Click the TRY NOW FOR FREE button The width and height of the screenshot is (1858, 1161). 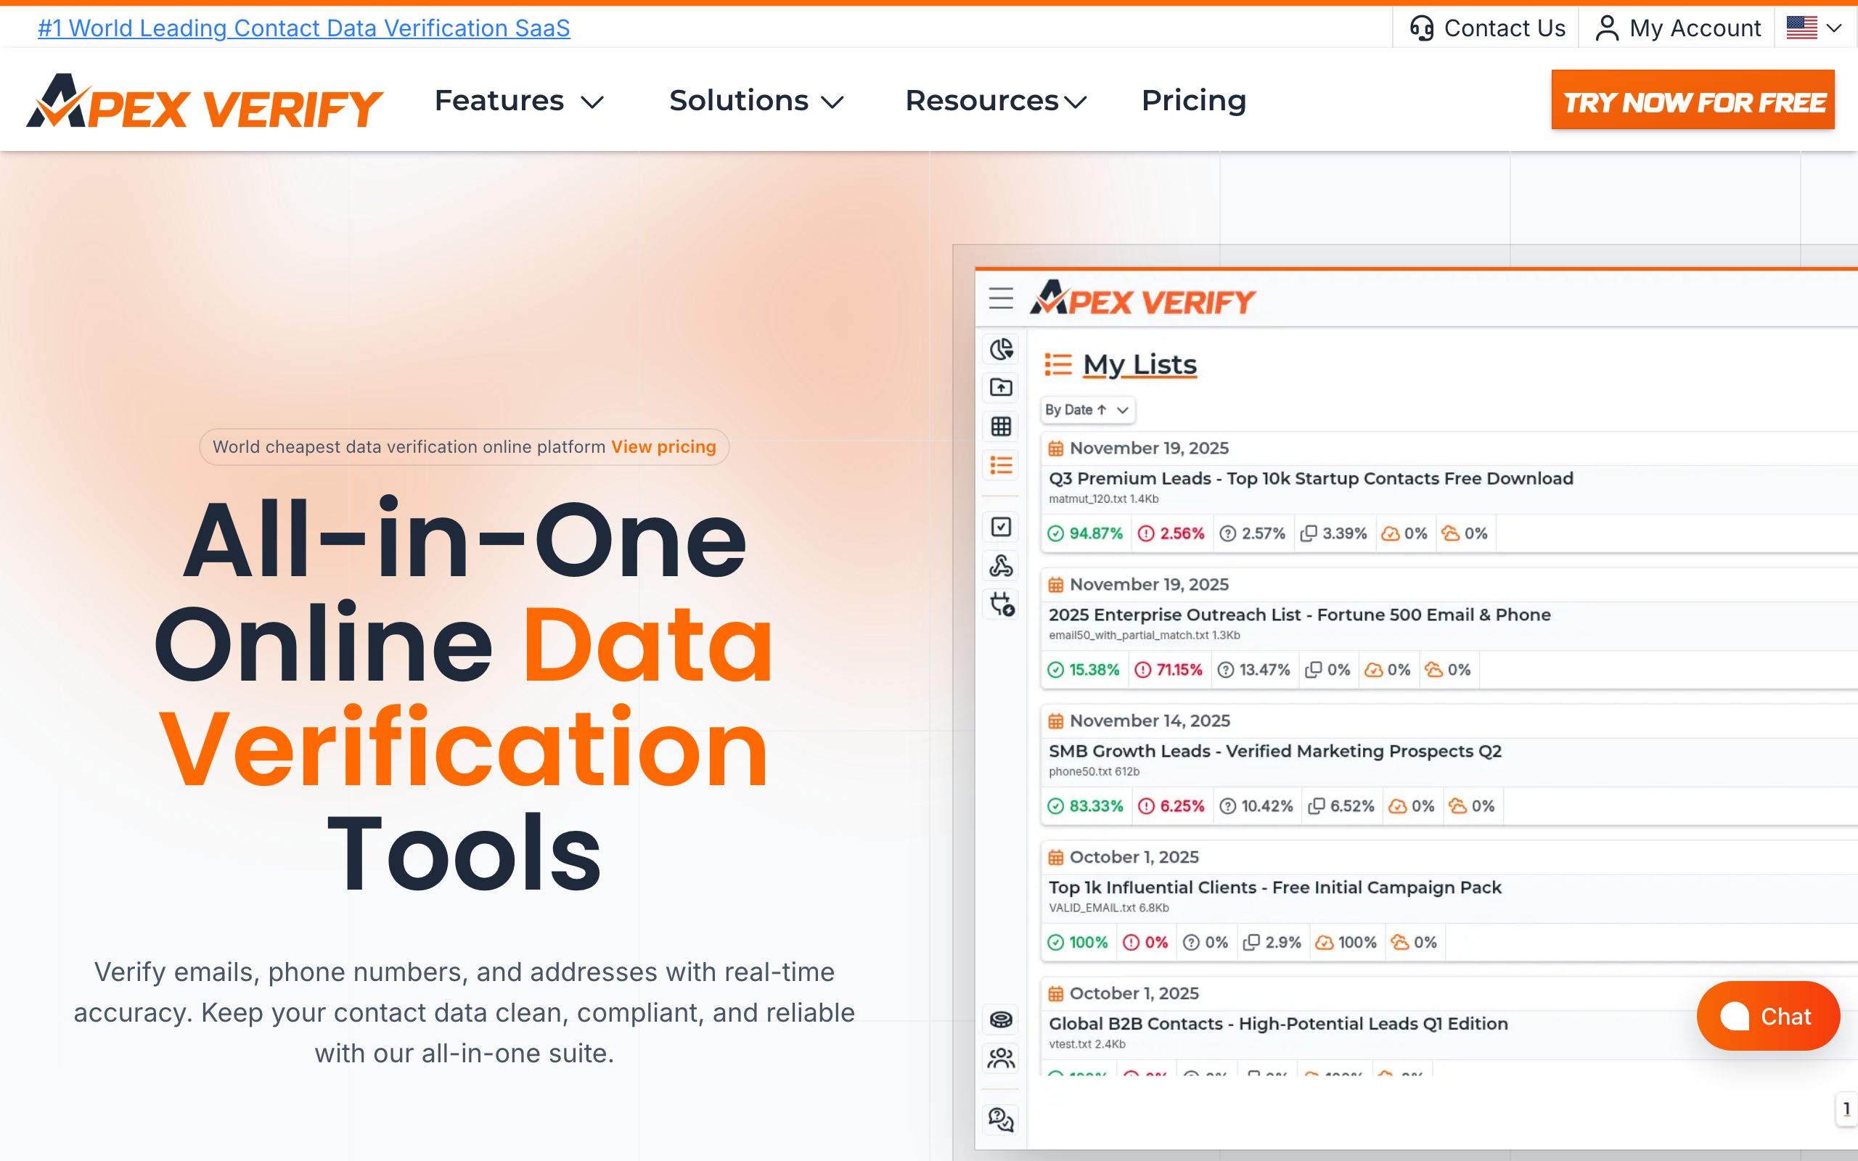1693,100
